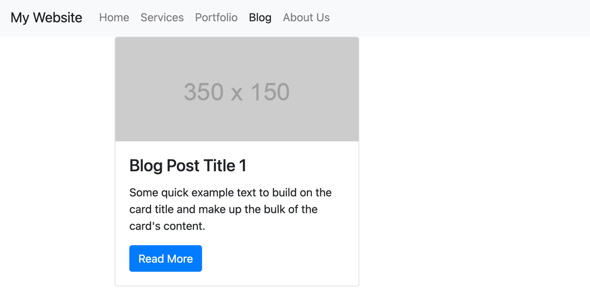Select the word Blog in the navbar
The height and width of the screenshot is (293, 590).
[260, 17]
